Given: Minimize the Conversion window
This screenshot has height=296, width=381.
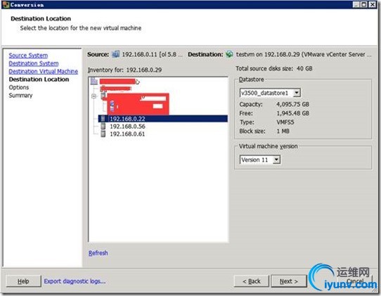Looking at the screenshot, I should pyautogui.click(x=356, y=5).
